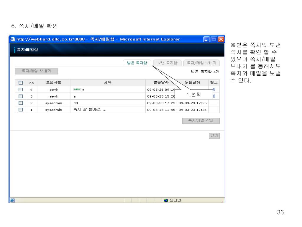Open the 보낸 쪽지함 tab
This screenshot has width=302, height=227.
point(167,63)
